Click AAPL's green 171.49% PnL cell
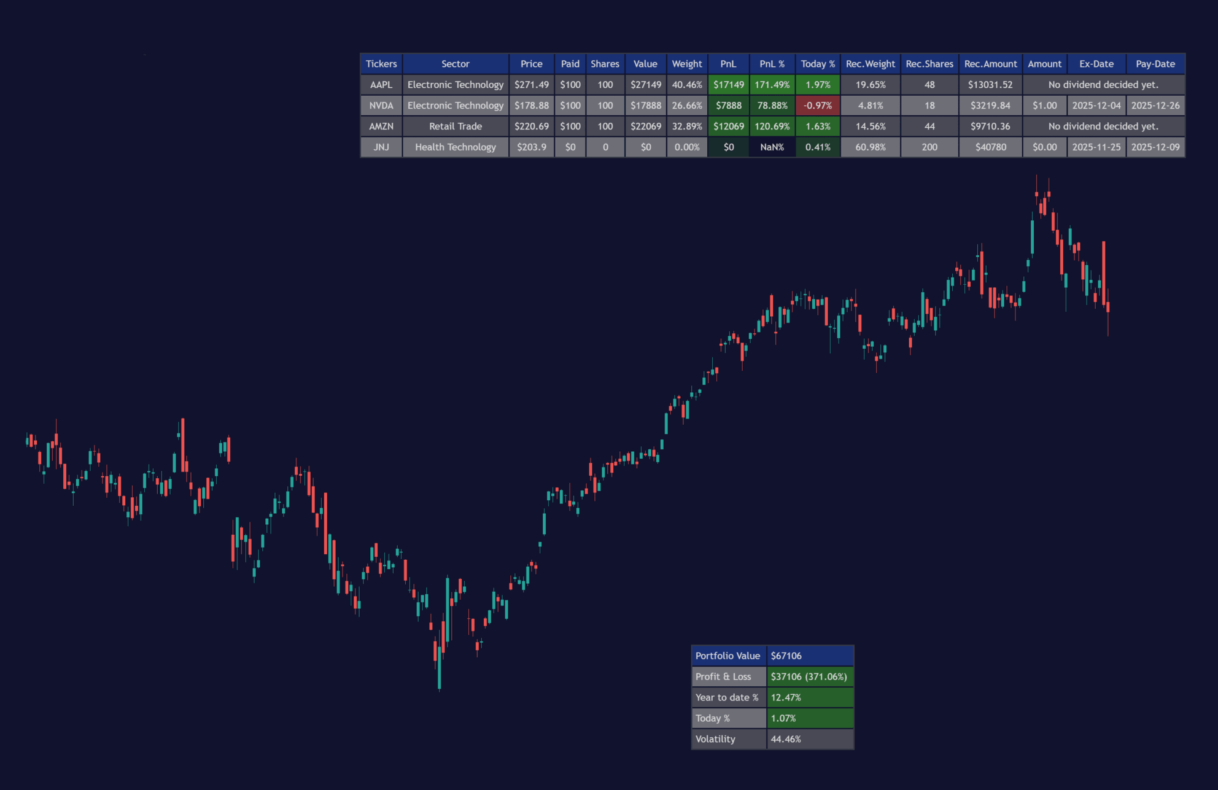This screenshot has width=1218, height=790. pyautogui.click(x=772, y=85)
